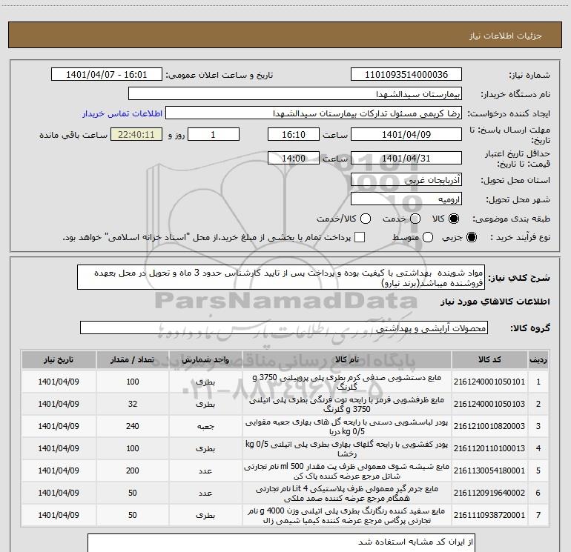Click quantity 200 in row 5
Image resolution: width=571 pixels, height=552 pixels.
coord(133,470)
